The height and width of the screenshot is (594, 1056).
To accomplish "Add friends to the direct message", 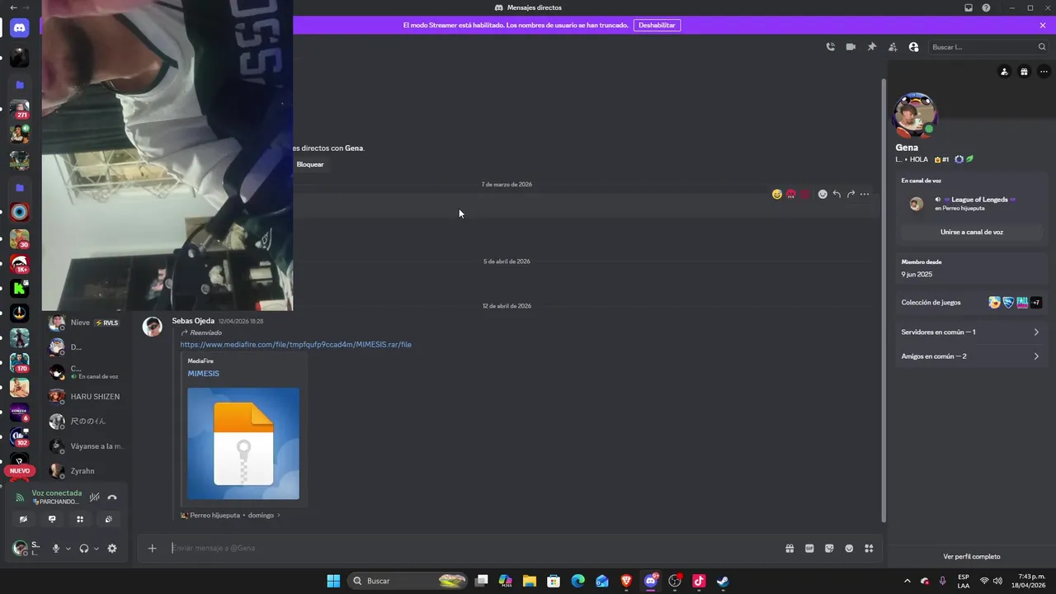I will click(x=893, y=47).
